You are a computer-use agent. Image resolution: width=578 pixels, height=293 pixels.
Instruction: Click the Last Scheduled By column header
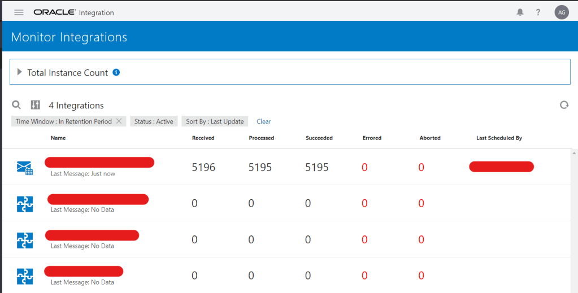[x=499, y=138]
